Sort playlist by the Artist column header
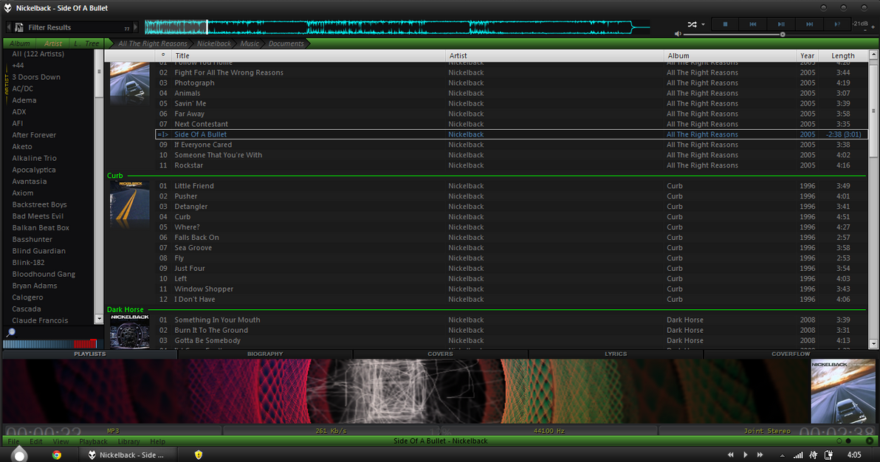Screen dimensions: 880x462 coord(554,55)
